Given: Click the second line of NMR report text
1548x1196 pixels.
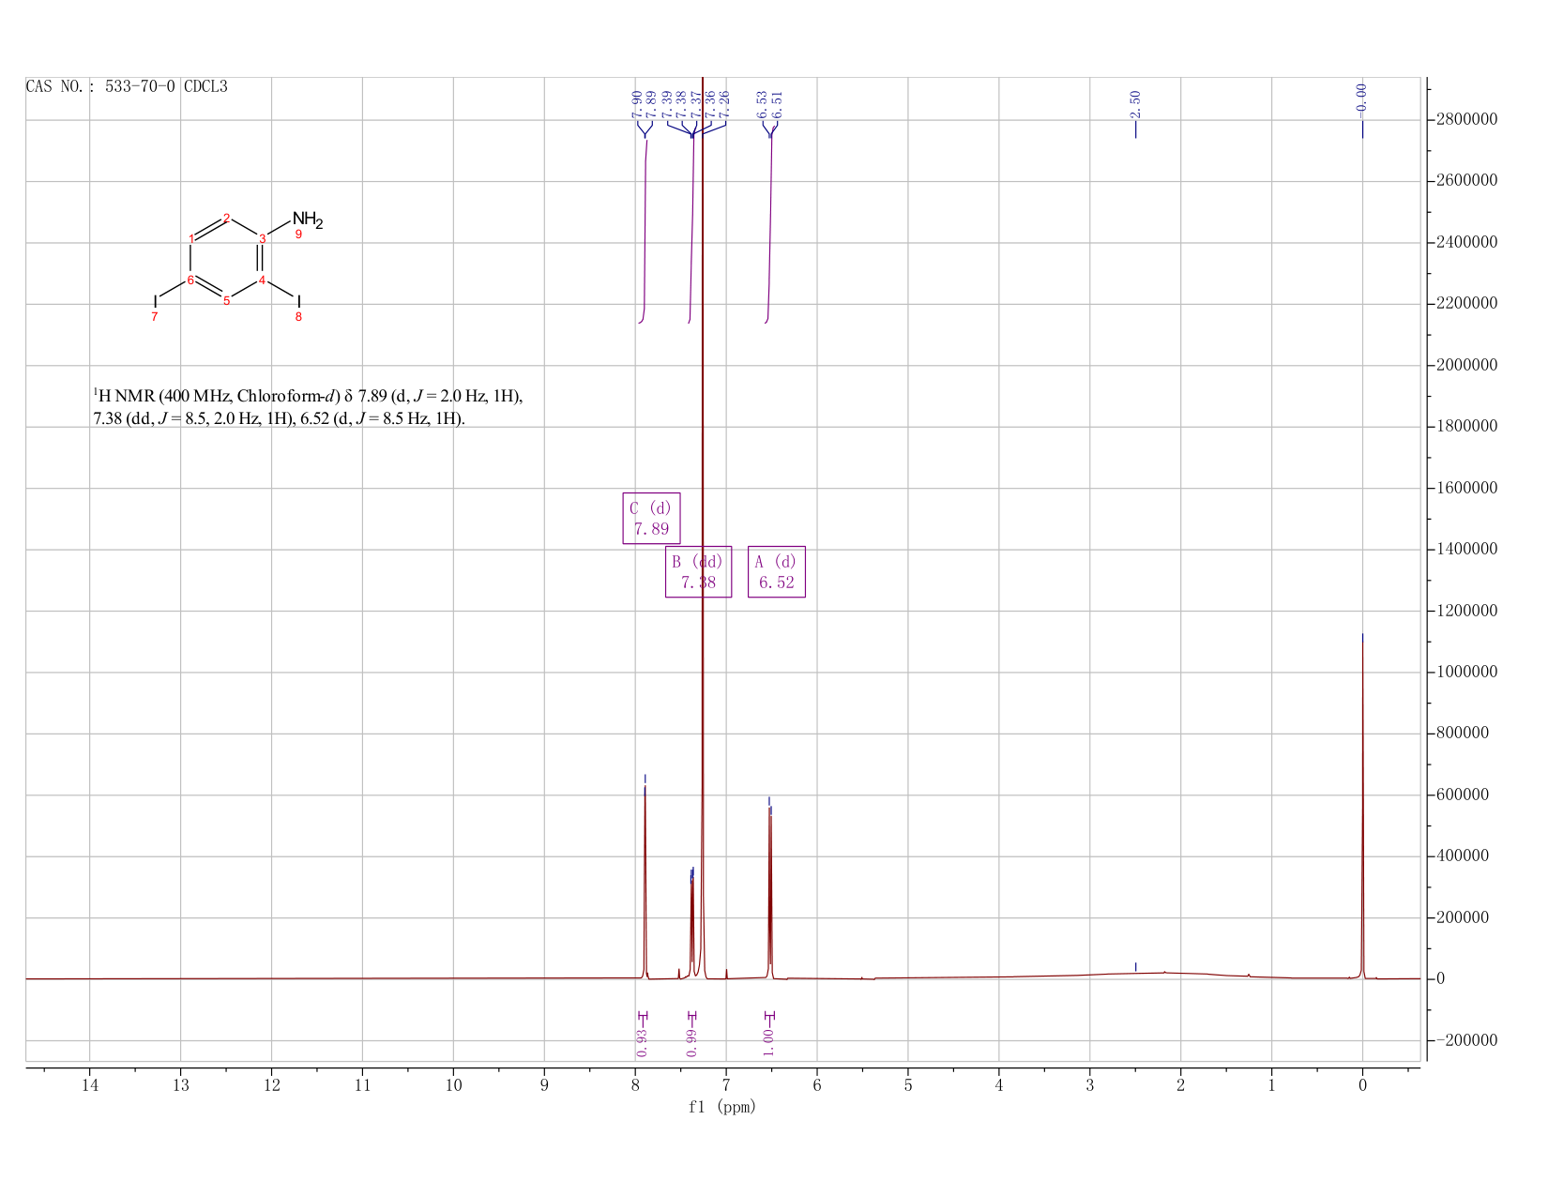Looking at the screenshot, I should [280, 419].
